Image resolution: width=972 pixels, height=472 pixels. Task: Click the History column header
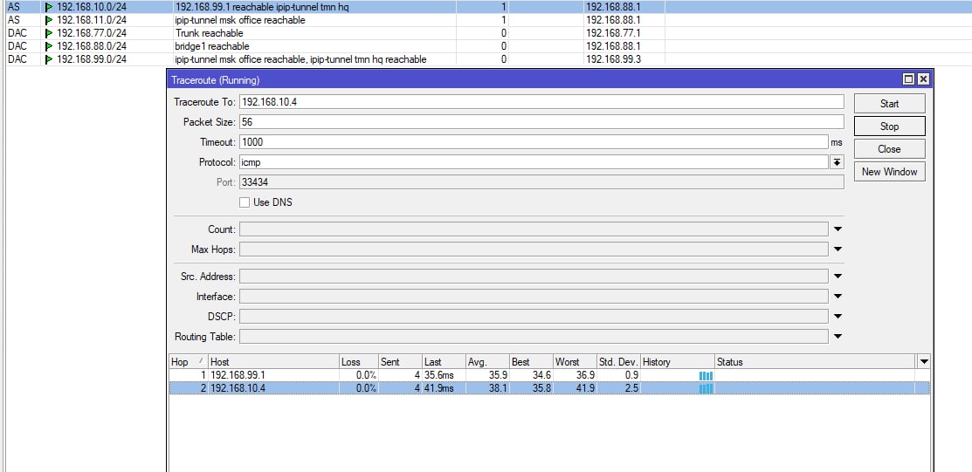[x=678, y=362]
